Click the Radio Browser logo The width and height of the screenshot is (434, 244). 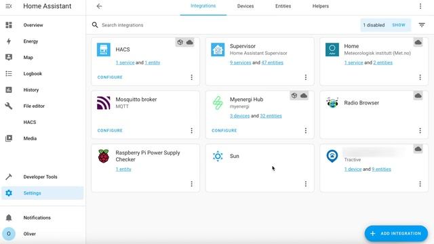[x=332, y=103]
